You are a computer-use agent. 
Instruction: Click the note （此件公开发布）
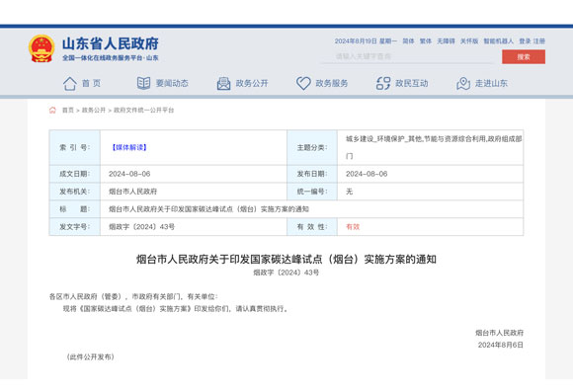tap(90, 356)
